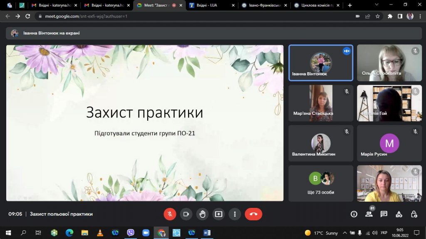Image resolution: width=426 pixels, height=239 pixels.
Task: Open the Activities shapes icon
Action: coord(399,214)
